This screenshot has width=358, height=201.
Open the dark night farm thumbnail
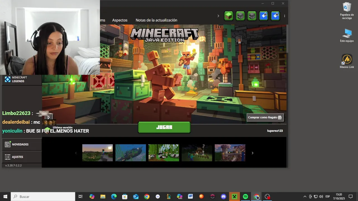pos(197,153)
